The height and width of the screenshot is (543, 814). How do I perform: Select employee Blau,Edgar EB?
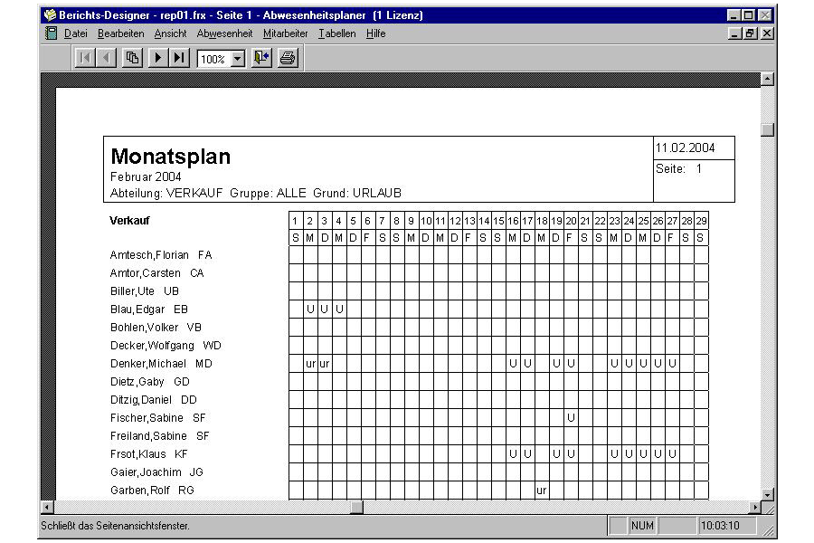[x=149, y=310]
